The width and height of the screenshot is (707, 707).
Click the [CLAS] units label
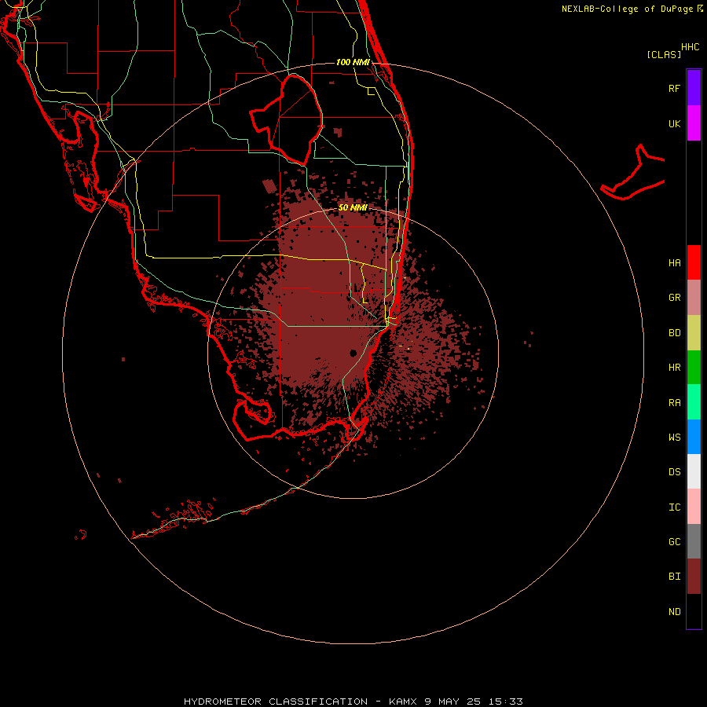point(664,54)
